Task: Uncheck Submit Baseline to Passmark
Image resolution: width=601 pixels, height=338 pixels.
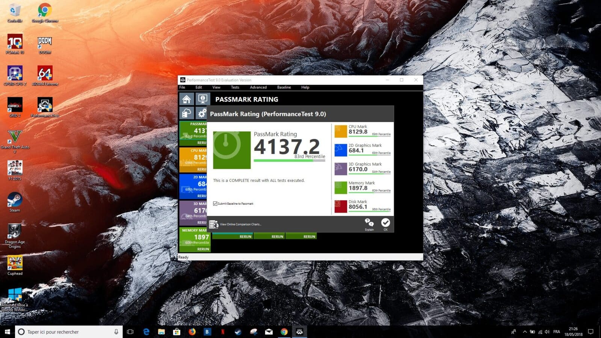Action: pyautogui.click(x=215, y=204)
